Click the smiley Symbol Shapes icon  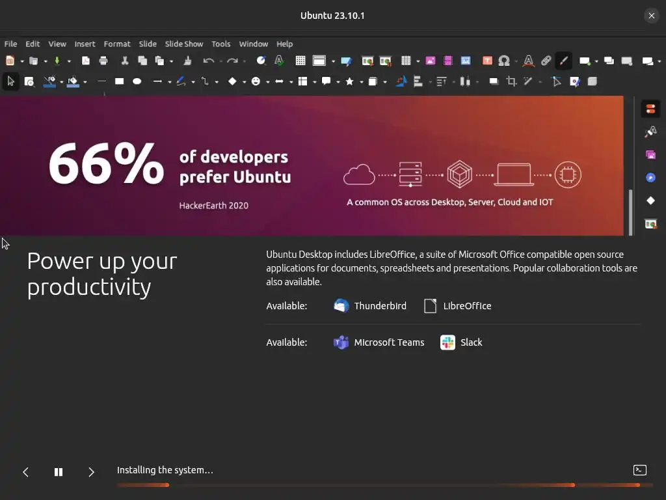pyautogui.click(x=256, y=81)
